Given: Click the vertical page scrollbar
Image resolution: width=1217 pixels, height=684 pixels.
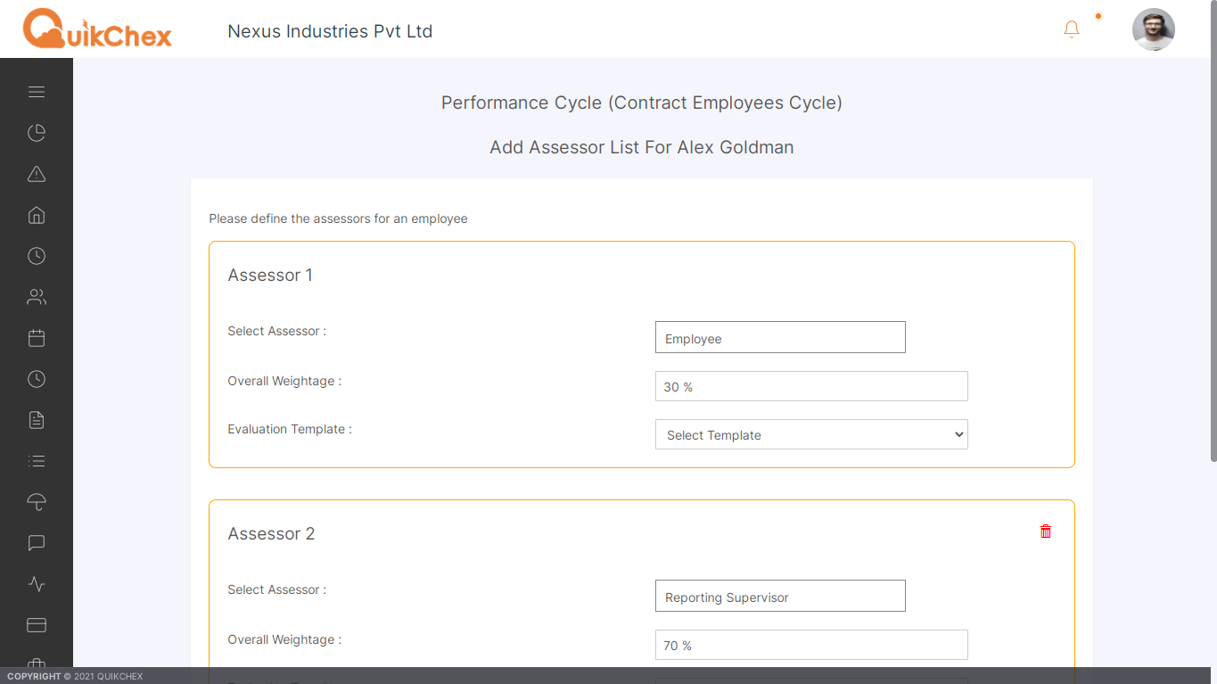Looking at the screenshot, I should [1213, 232].
